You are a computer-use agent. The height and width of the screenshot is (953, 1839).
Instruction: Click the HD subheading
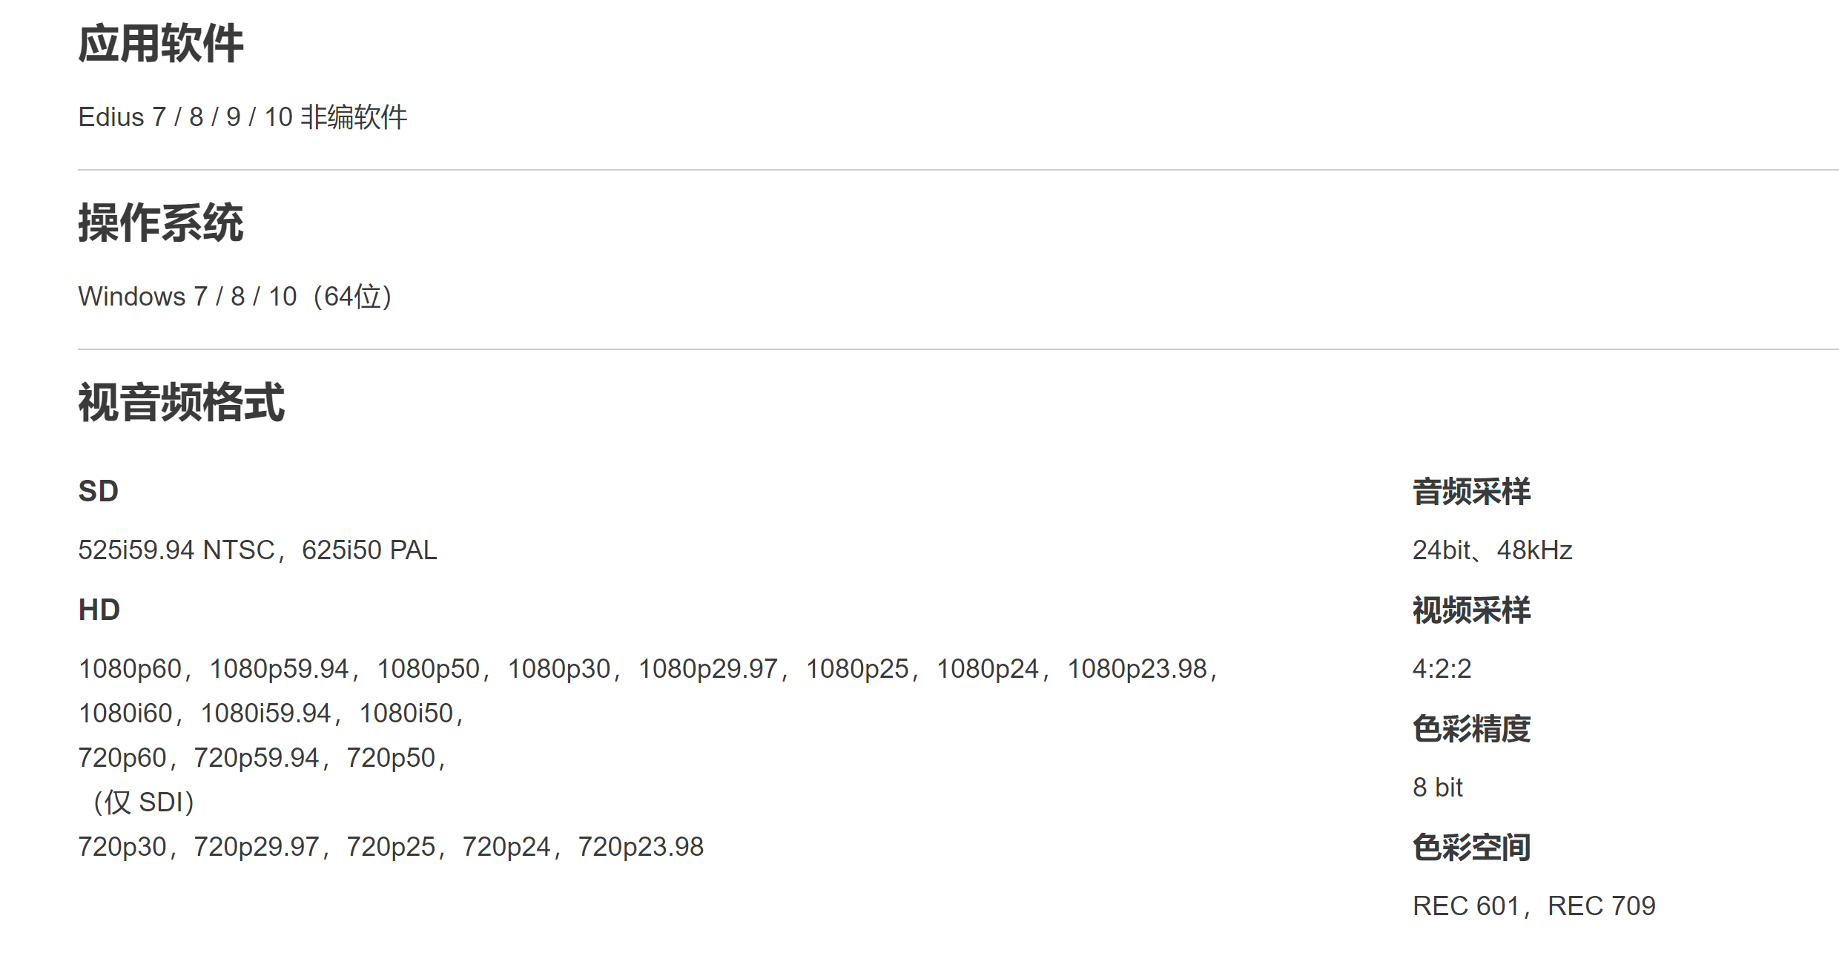point(99,610)
